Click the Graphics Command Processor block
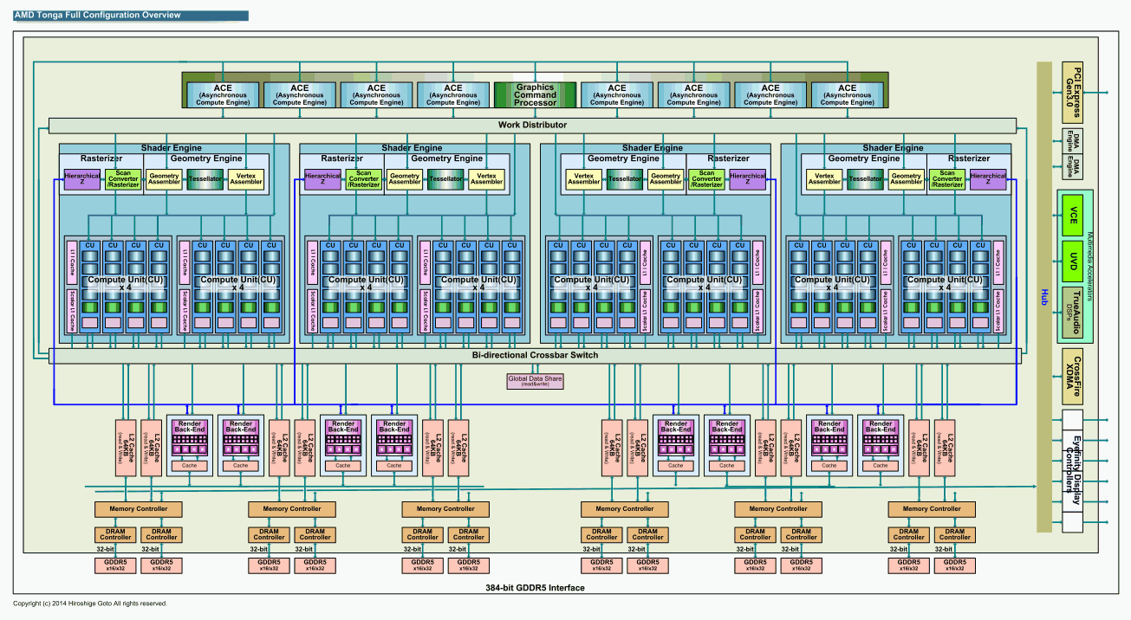This screenshot has width=1131, height=620. (535, 94)
